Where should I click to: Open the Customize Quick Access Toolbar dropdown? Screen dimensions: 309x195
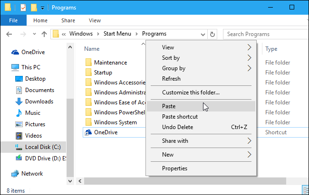(x=43, y=8)
